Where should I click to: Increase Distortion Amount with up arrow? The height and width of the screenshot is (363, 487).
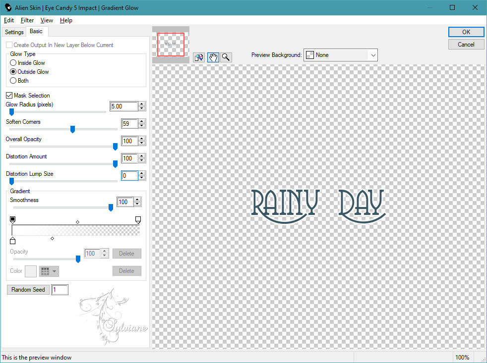pyautogui.click(x=142, y=156)
